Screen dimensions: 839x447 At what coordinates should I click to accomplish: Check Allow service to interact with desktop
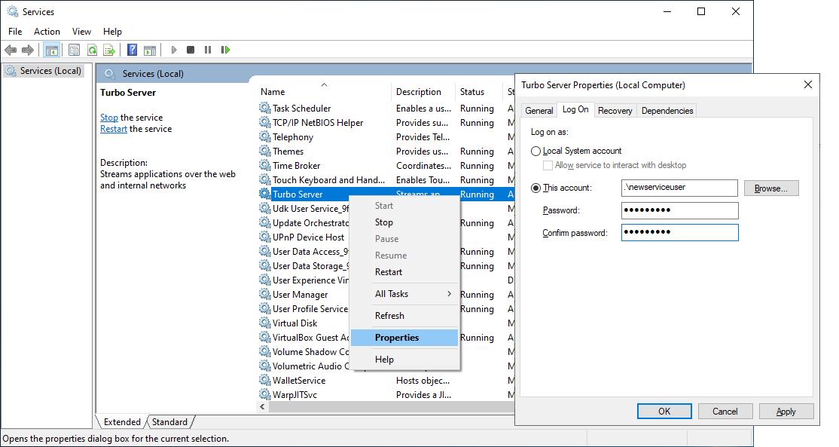[x=547, y=164]
